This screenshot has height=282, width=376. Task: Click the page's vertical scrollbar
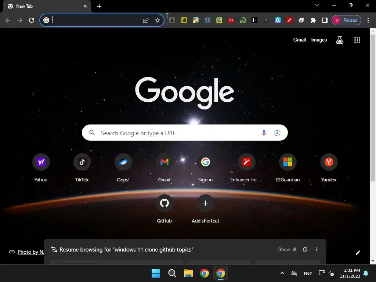tap(373, 108)
